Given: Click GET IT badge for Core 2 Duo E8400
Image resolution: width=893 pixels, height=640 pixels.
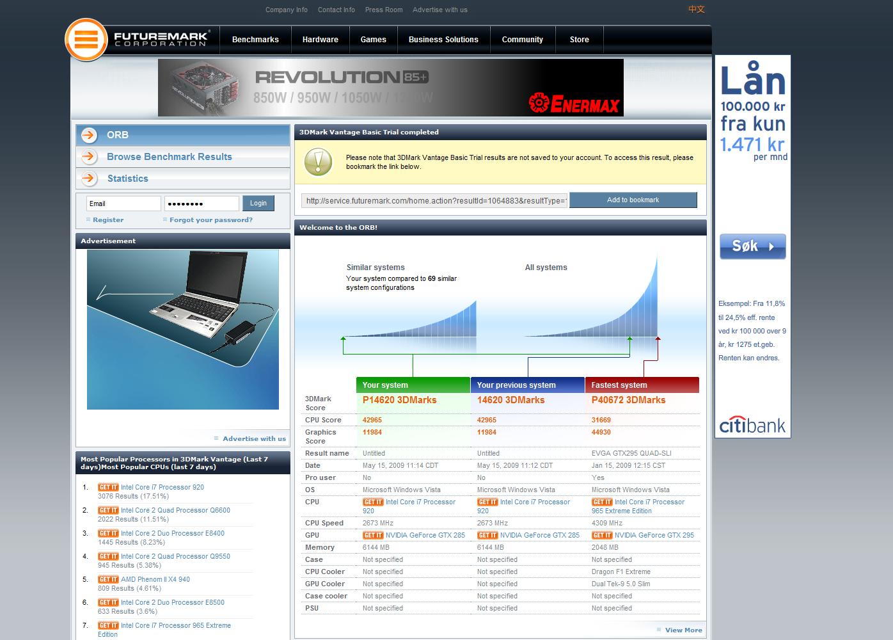Looking at the screenshot, I should (108, 533).
